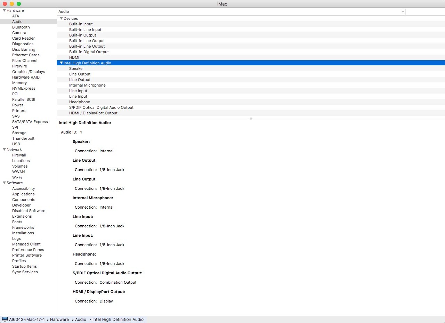445x323 pixels.
Task: Open Frameworks in the sidebar
Action: (23, 227)
